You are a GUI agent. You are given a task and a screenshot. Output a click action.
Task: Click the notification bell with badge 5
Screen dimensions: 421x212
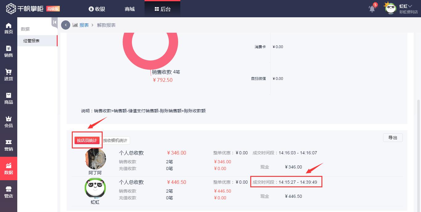click(372, 9)
